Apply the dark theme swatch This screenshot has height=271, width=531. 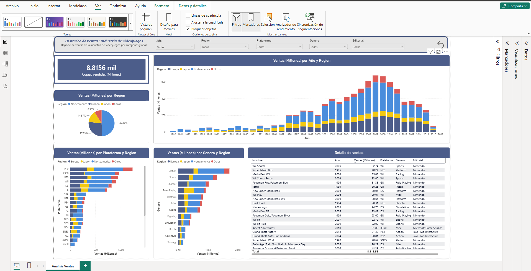point(118,22)
